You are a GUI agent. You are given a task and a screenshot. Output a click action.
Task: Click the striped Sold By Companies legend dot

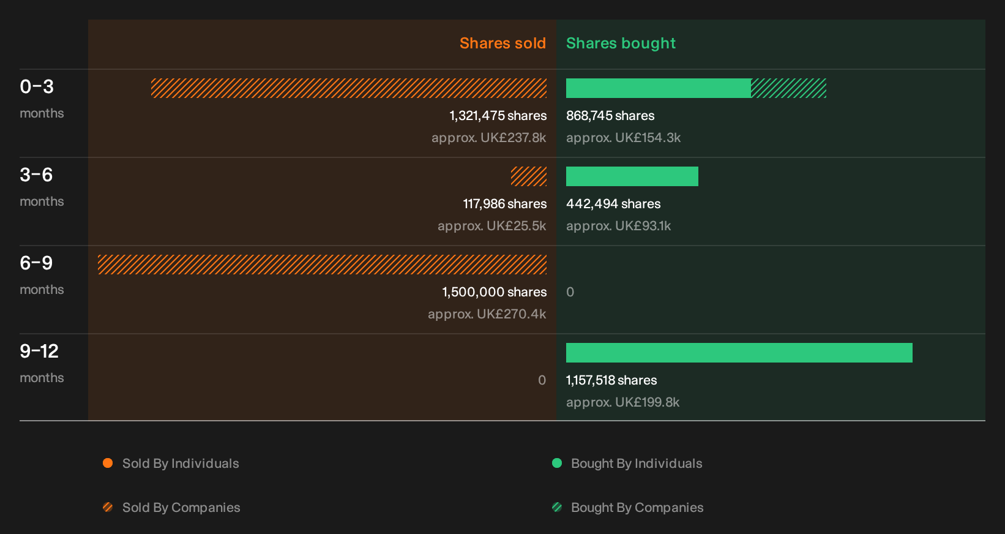tap(108, 507)
